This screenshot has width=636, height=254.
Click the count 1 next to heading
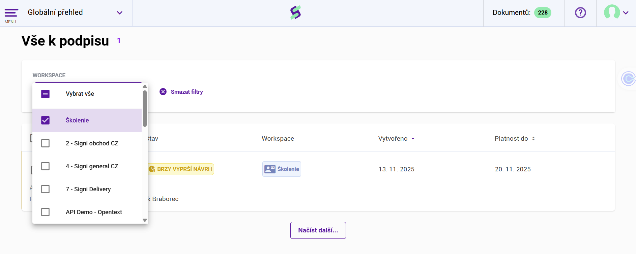point(119,41)
